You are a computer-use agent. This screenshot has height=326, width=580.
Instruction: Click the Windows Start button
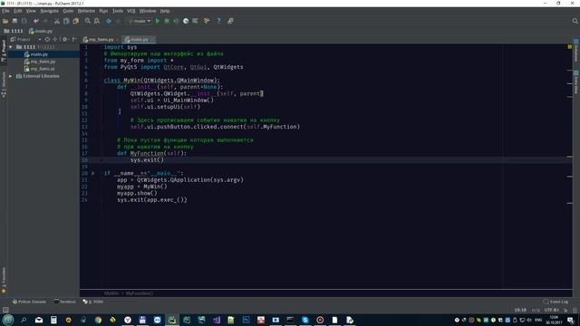click(8, 320)
